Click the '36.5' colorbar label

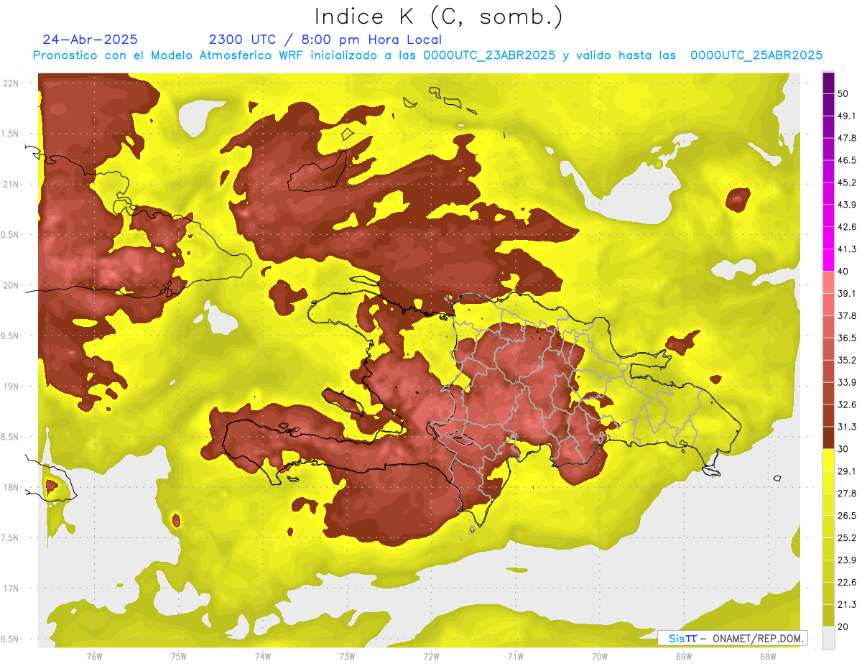[x=847, y=338]
